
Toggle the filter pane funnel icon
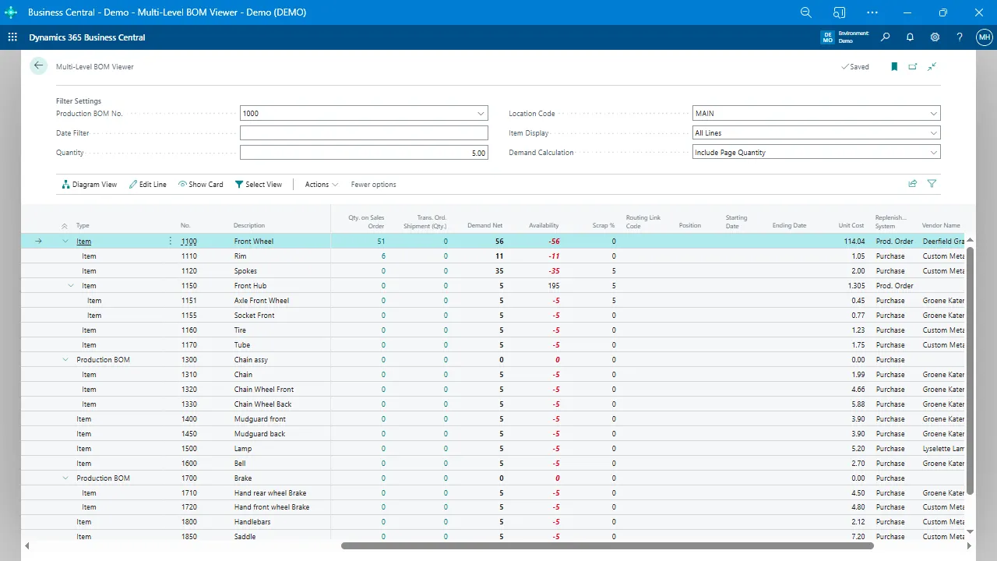tap(932, 184)
